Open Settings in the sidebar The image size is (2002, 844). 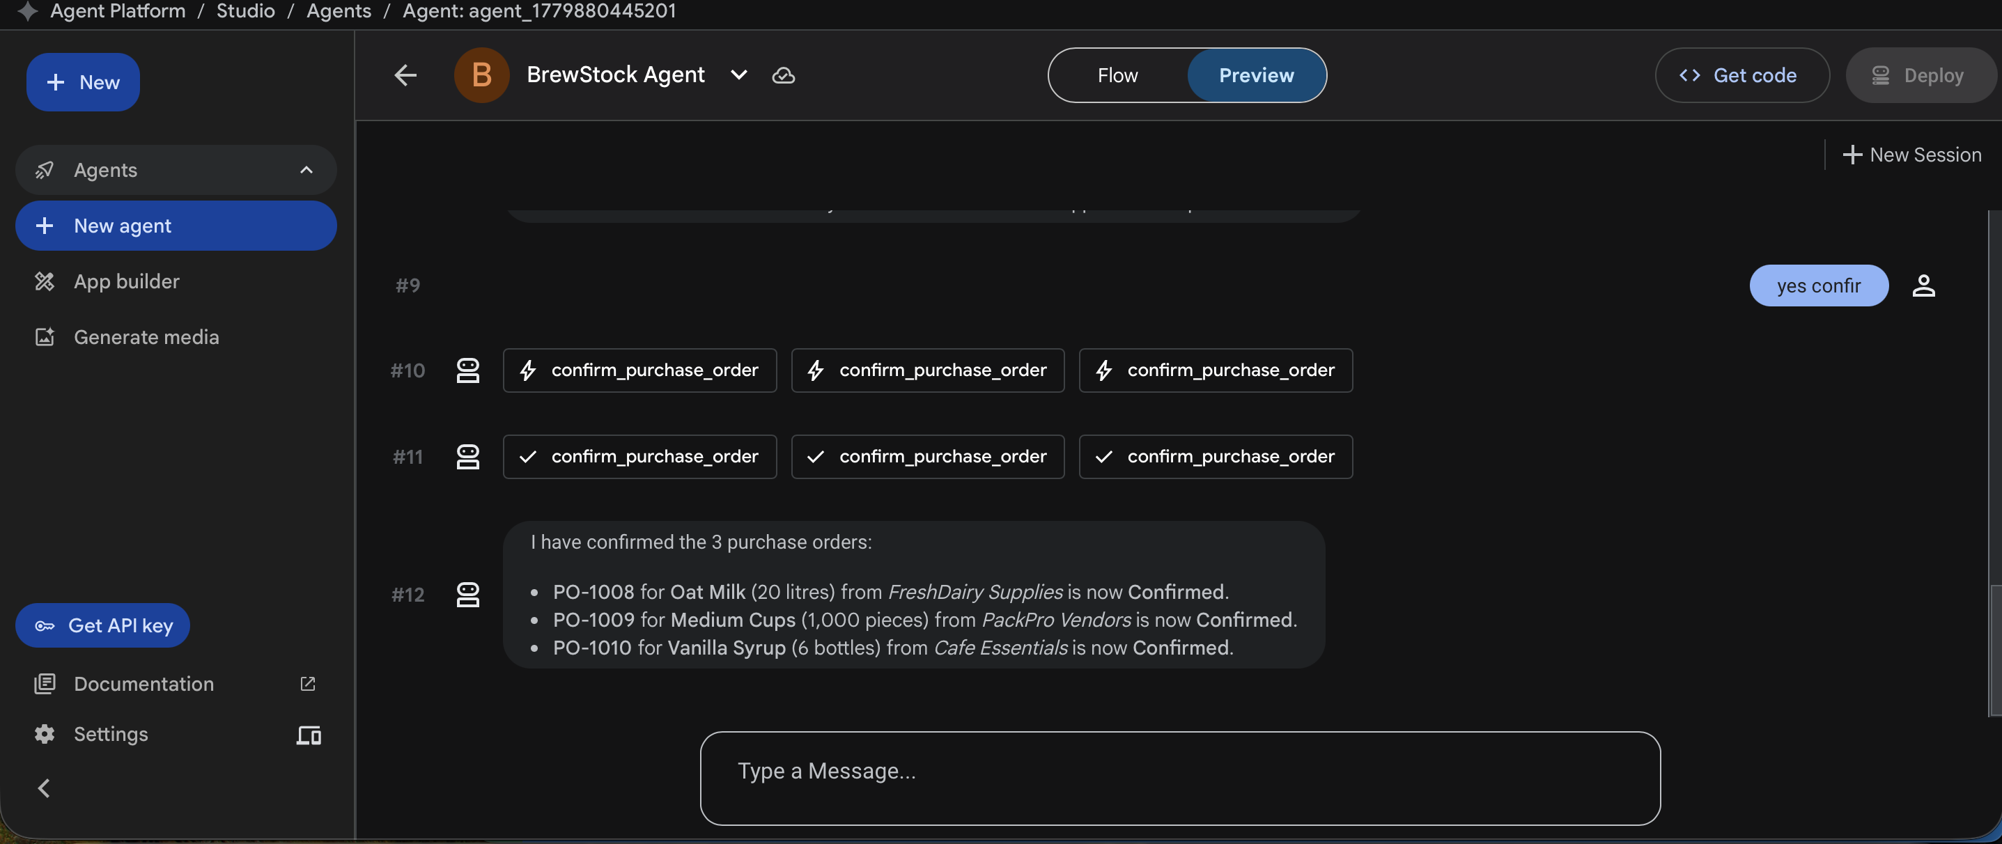pos(110,735)
